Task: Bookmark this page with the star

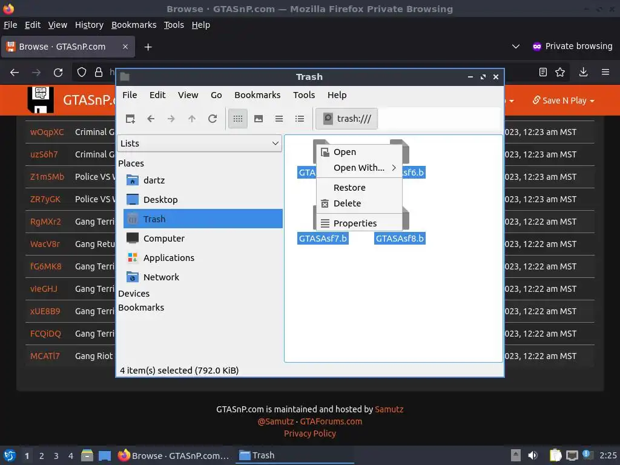Action: [x=560, y=72]
